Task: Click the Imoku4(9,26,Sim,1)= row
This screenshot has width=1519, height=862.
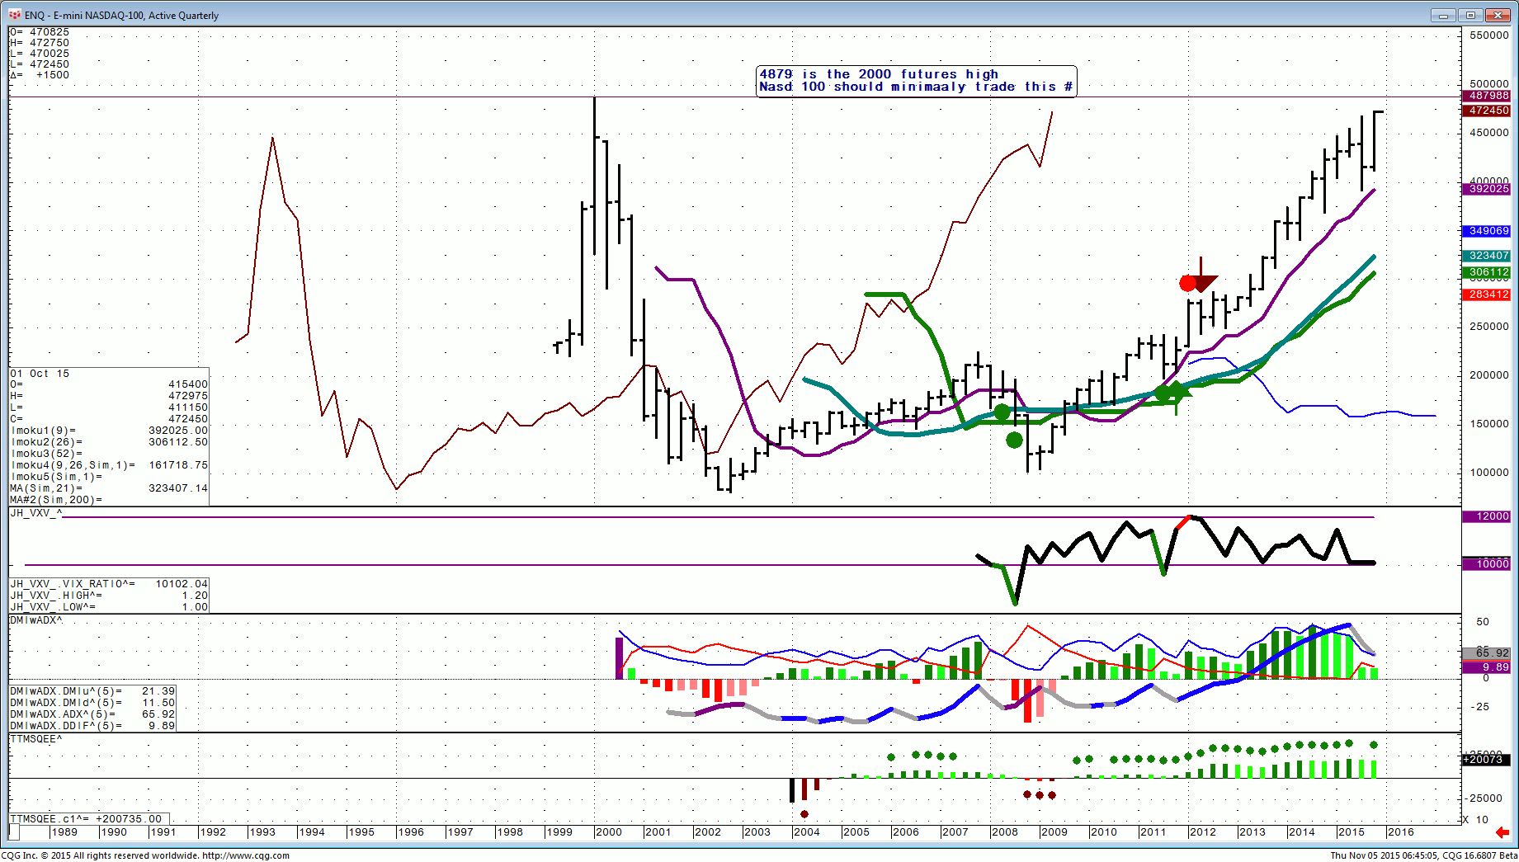Action: pyautogui.click(x=109, y=465)
